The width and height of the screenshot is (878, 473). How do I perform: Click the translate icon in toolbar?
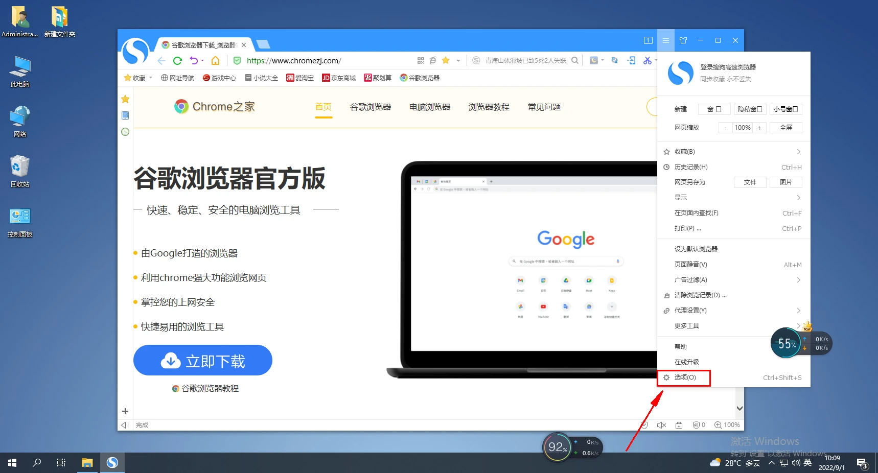click(614, 60)
